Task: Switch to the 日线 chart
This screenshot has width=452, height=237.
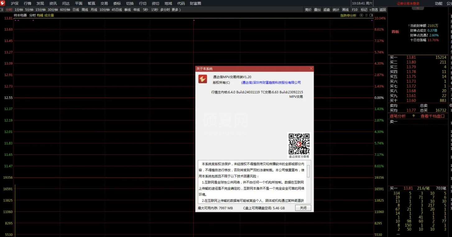Action: [x=76, y=10]
